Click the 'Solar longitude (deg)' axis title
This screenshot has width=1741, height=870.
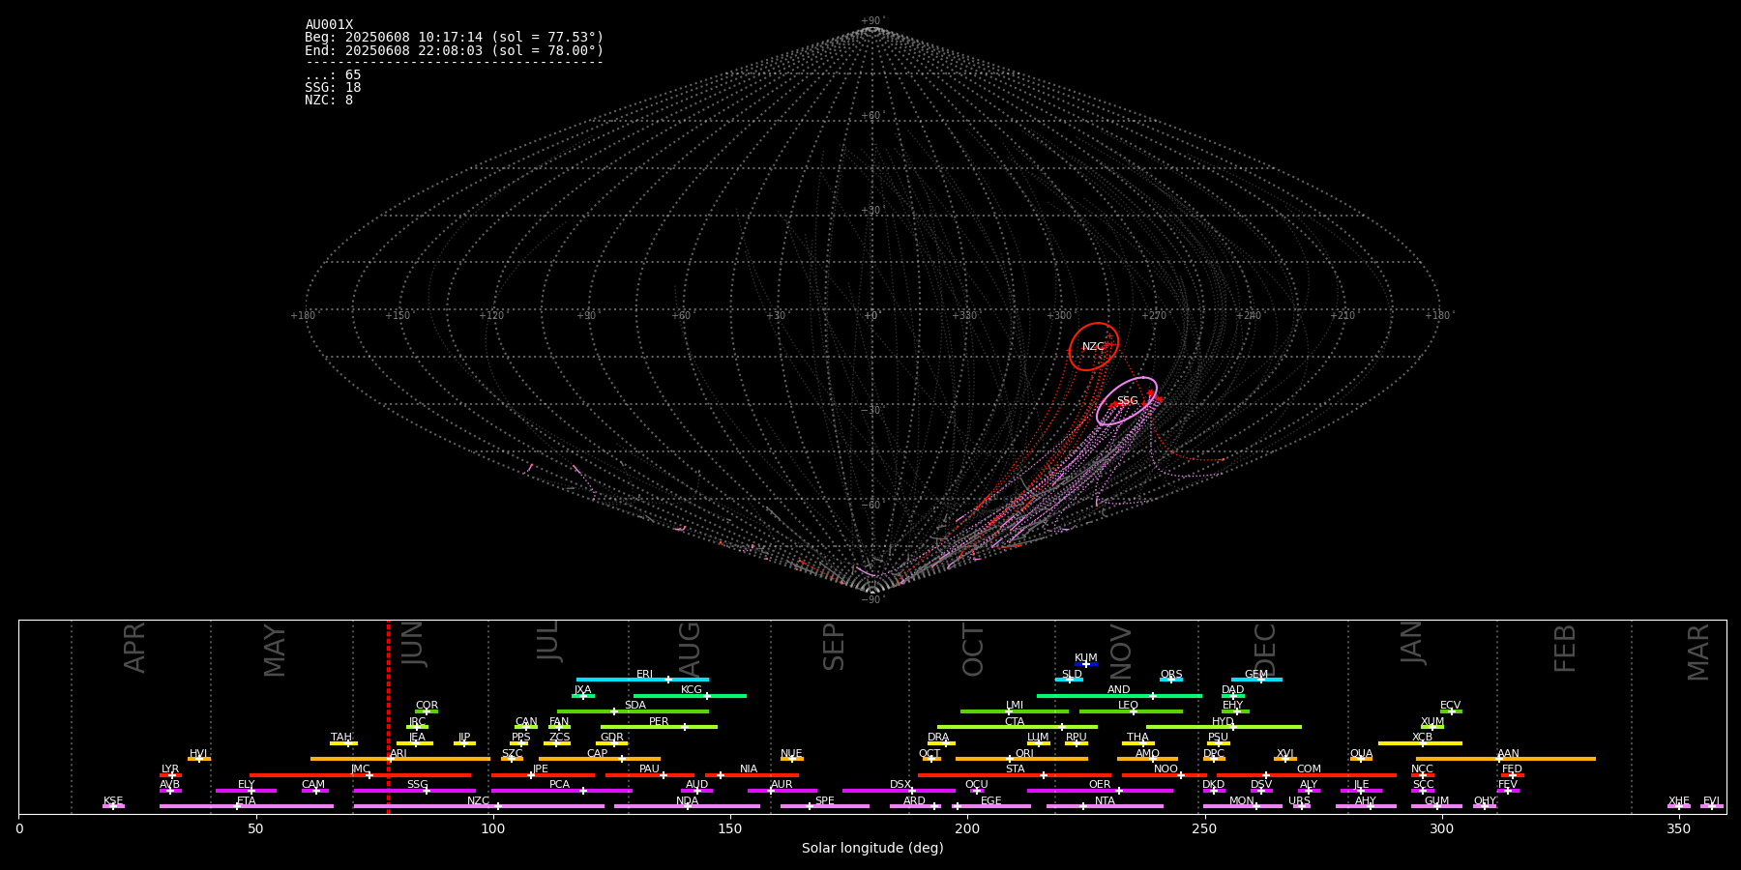872,849
